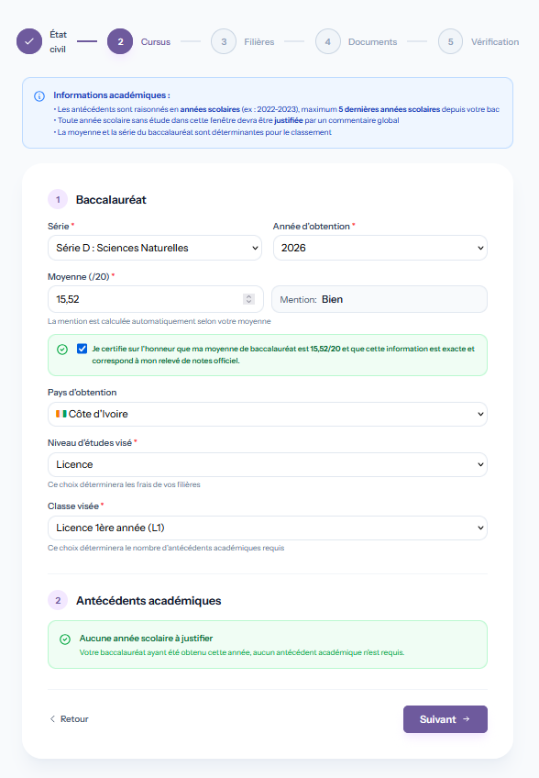
Task: Select step 2 Cursus circle
Action: click(x=120, y=41)
